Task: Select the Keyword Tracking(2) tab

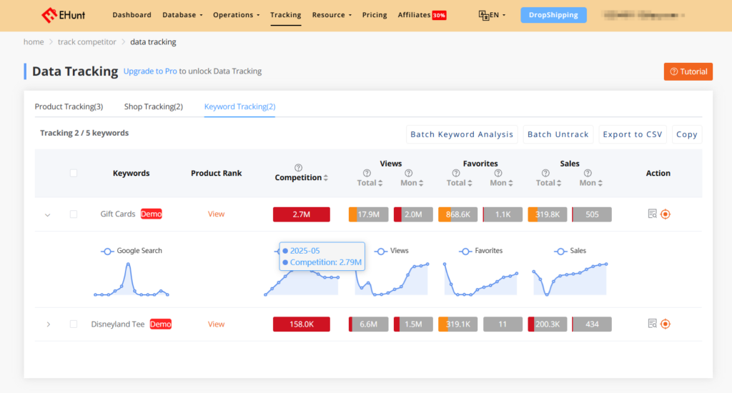Action: pyautogui.click(x=239, y=106)
